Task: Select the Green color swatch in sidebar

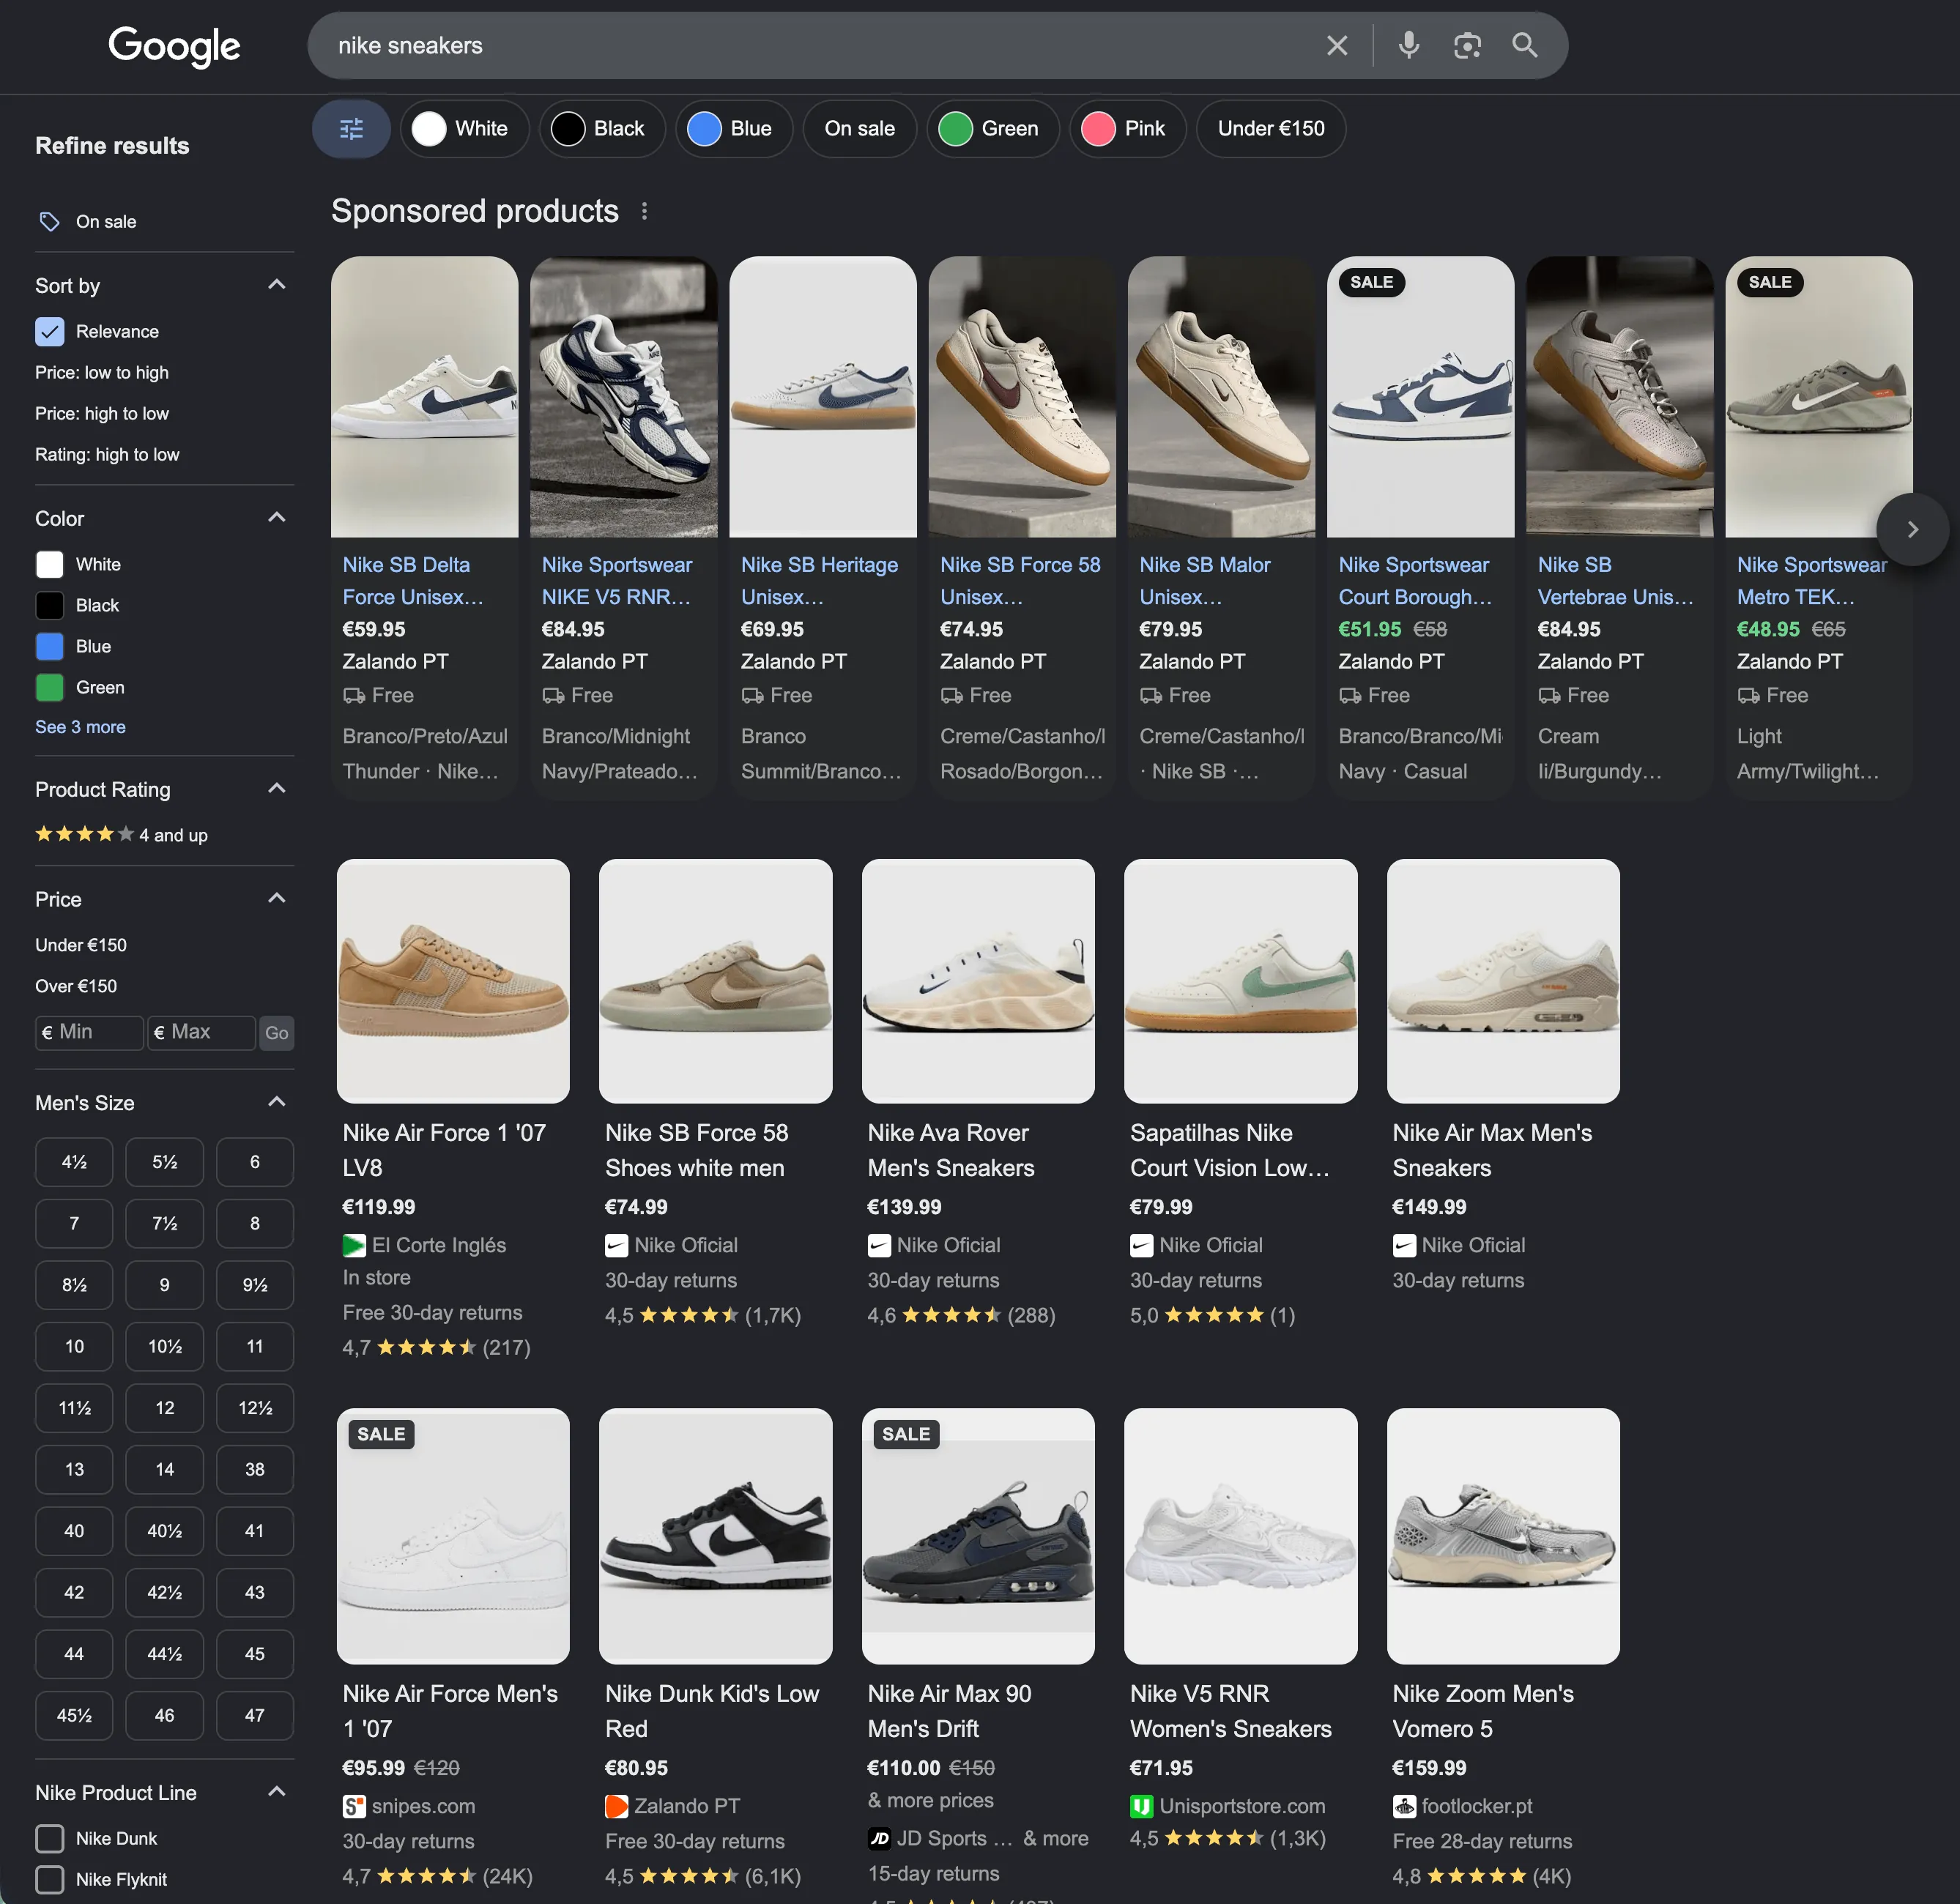Action: point(49,687)
